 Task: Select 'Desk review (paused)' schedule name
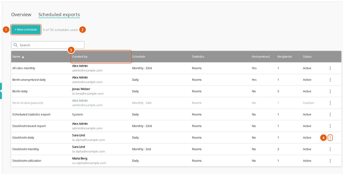pyautogui.click(x=27, y=103)
